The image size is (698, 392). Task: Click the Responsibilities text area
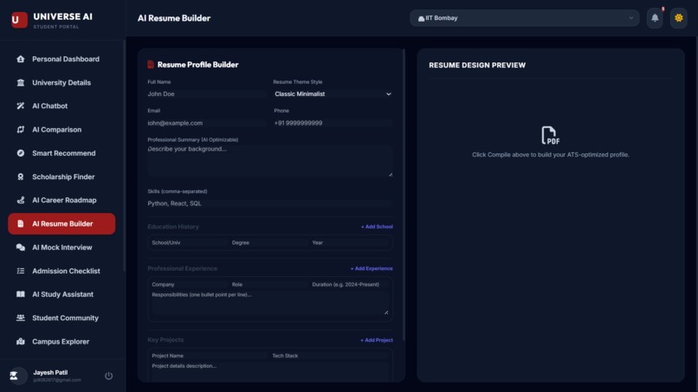click(270, 303)
